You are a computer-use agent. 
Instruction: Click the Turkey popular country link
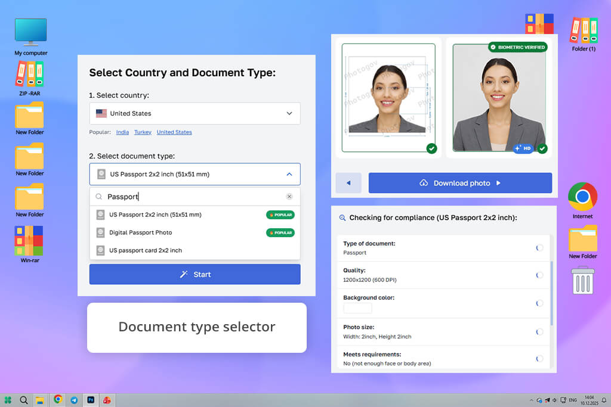(143, 132)
